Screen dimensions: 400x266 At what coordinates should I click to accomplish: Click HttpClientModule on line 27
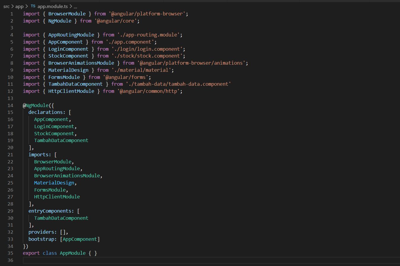[x=57, y=197]
